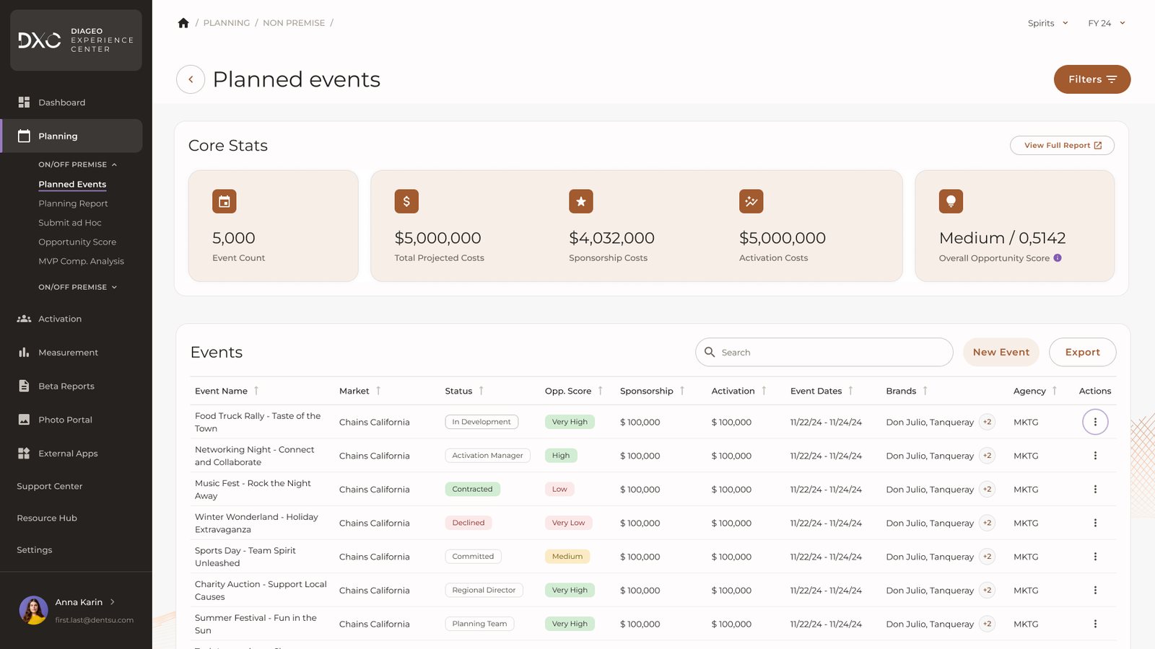This screenshot has width=1155, height=649.
Task: Click the Total Projected Costs dollar icon
Action: tap(406, 201)
